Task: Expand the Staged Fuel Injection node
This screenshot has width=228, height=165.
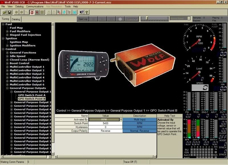Action: (x=7, y=35)
